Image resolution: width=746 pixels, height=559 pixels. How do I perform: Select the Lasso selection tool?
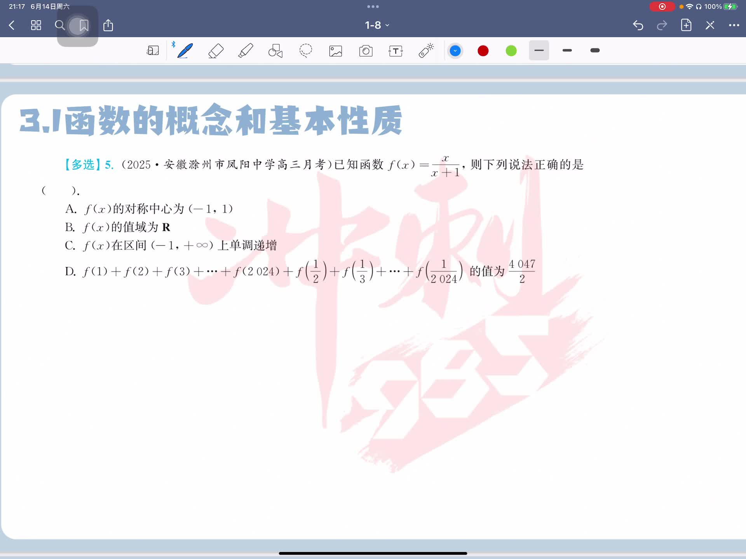click(x=306, y=51)
